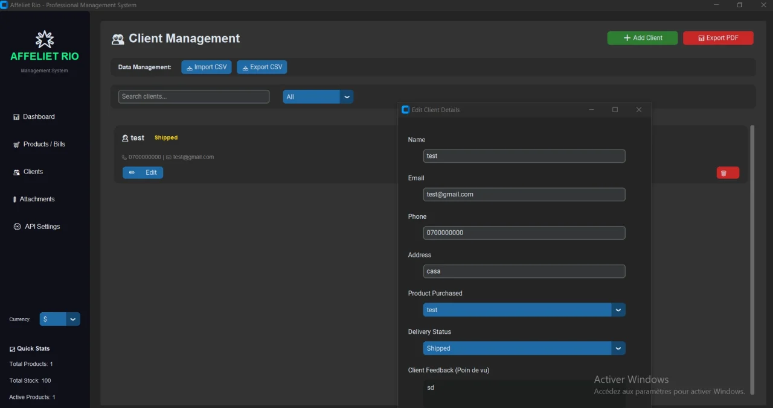Click the Phone field 0700000000

coord(524,233)
